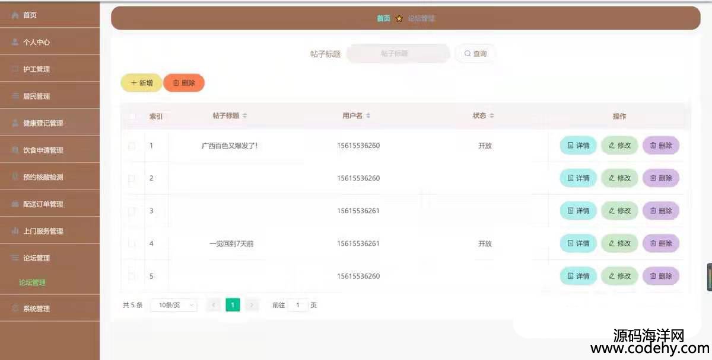Check the checkbox for row 3
The image size is (712, 360).
coord(132,211)
